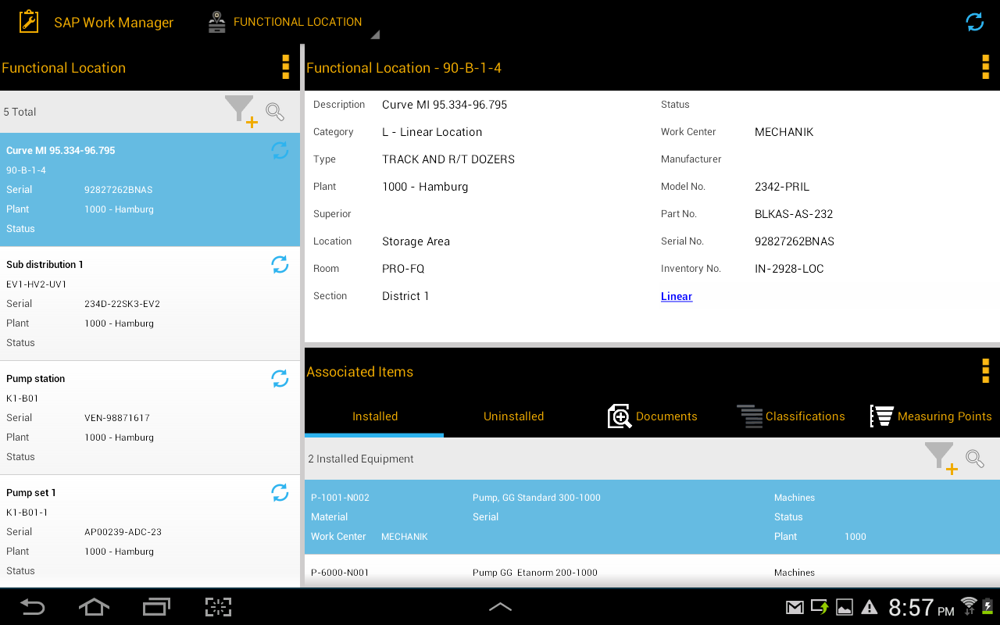1000x625 pixels.
Task: Select the P-6000-N001 equipment row
Action: click(547, 573)
